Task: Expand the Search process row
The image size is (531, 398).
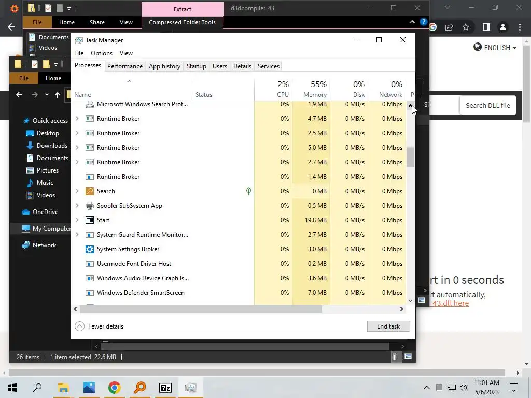Action: [77, 191]
